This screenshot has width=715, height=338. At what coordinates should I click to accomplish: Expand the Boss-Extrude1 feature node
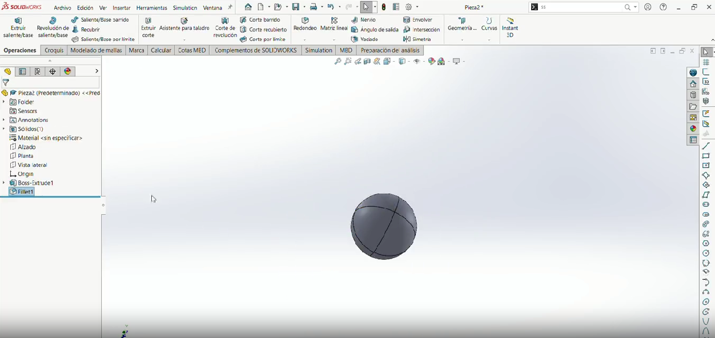point(4,183)
